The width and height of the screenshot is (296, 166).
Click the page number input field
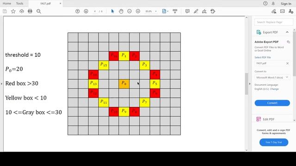(x=95, y=11)
